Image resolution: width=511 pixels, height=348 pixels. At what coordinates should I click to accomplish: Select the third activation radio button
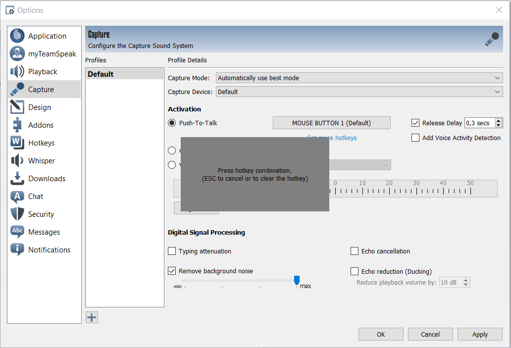point(172,165)
